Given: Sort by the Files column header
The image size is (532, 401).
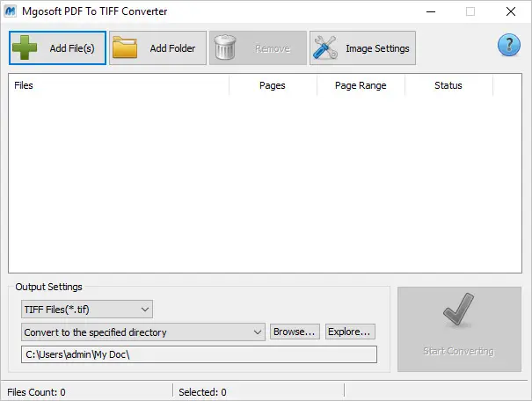Looking at the screenshot, I should pos(119,85).
